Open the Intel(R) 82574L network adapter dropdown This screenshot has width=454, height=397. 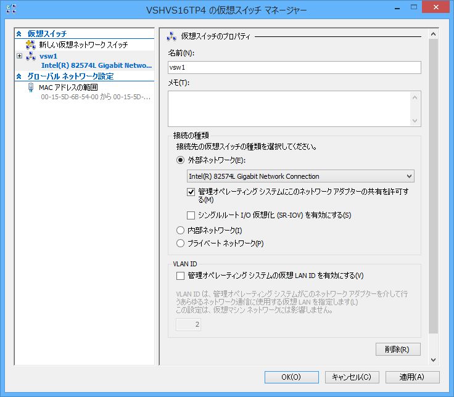[x=300, y=176]
